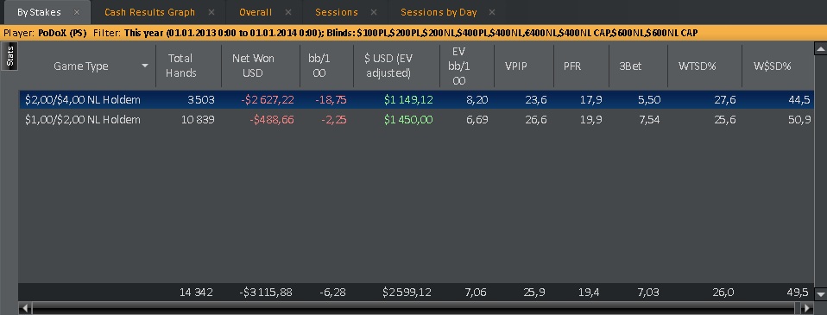Viewport: 827px width, 315px height.
Task: Select the $1,00/$2,00 NL Holdem row
Action: click(416, 120)
